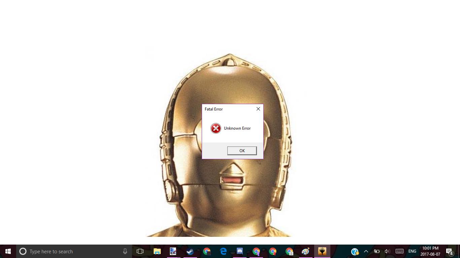Viewport: 460px width, 258px height.
Task: Close the Fatal Error dialog window
Action: point(258,109)
